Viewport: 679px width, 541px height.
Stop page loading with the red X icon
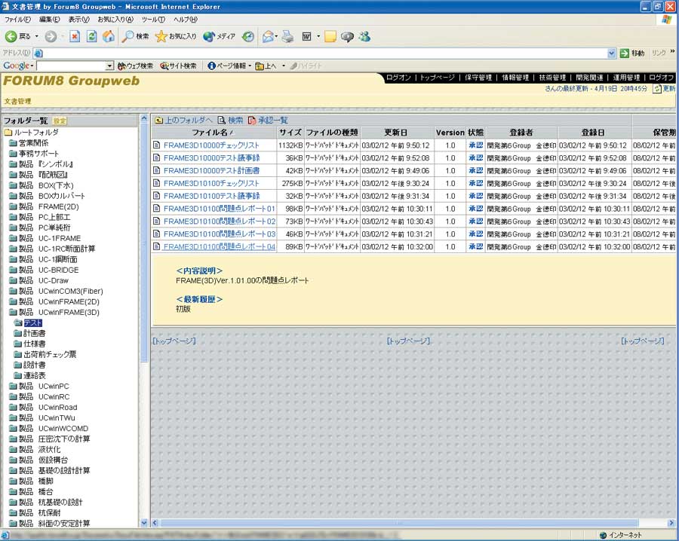point(75,37)
